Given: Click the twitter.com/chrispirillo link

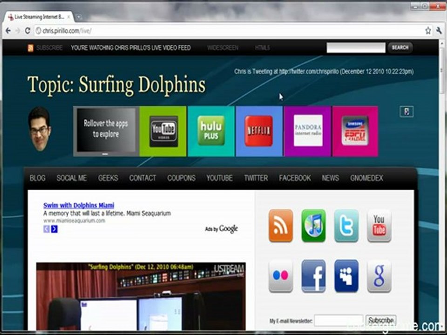Looking at the screenshot, I should pyautogui.click(x=309, y=72).
